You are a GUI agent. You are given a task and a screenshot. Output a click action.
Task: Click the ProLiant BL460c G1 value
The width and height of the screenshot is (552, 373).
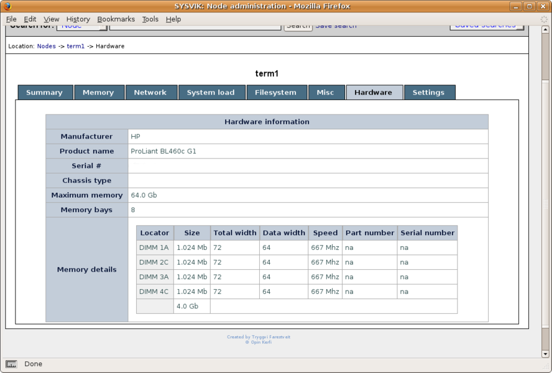pyautogui.click(x=163, y=151)
